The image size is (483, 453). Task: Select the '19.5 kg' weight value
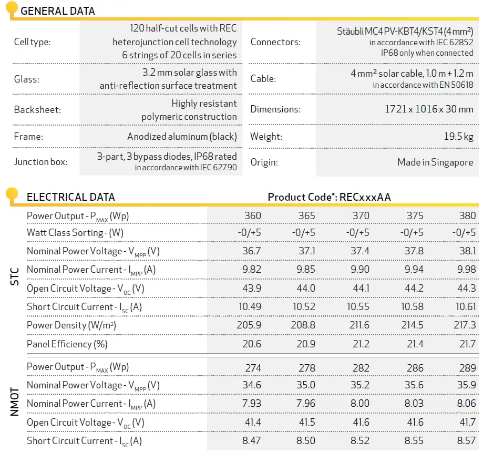click(458, 137)
